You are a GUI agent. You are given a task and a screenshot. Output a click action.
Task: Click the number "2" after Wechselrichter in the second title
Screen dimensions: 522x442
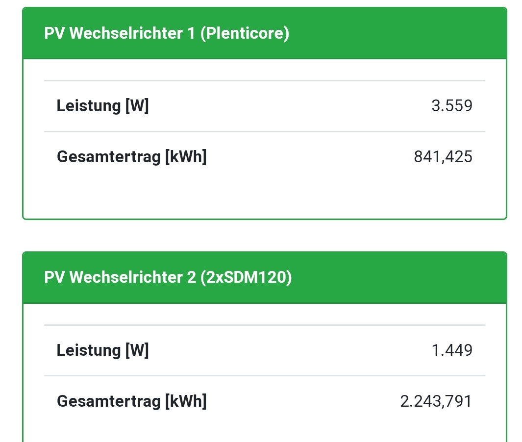[192, 277]
